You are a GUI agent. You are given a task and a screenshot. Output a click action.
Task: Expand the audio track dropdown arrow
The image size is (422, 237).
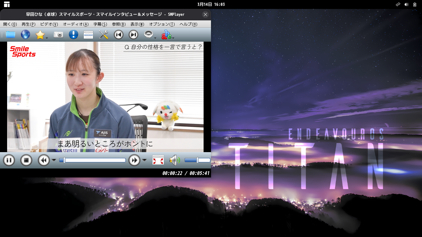click(155, 38)
